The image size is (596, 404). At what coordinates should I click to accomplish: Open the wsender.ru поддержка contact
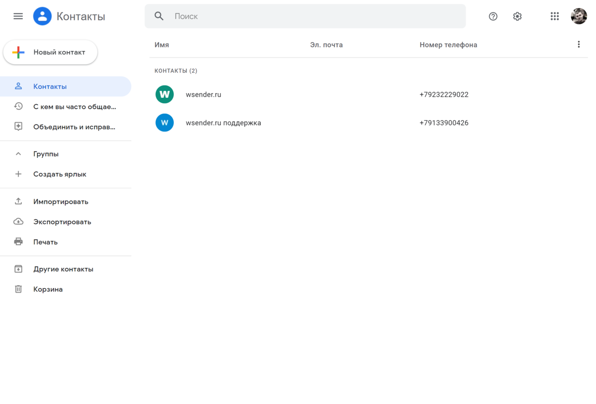pos(223,123)
